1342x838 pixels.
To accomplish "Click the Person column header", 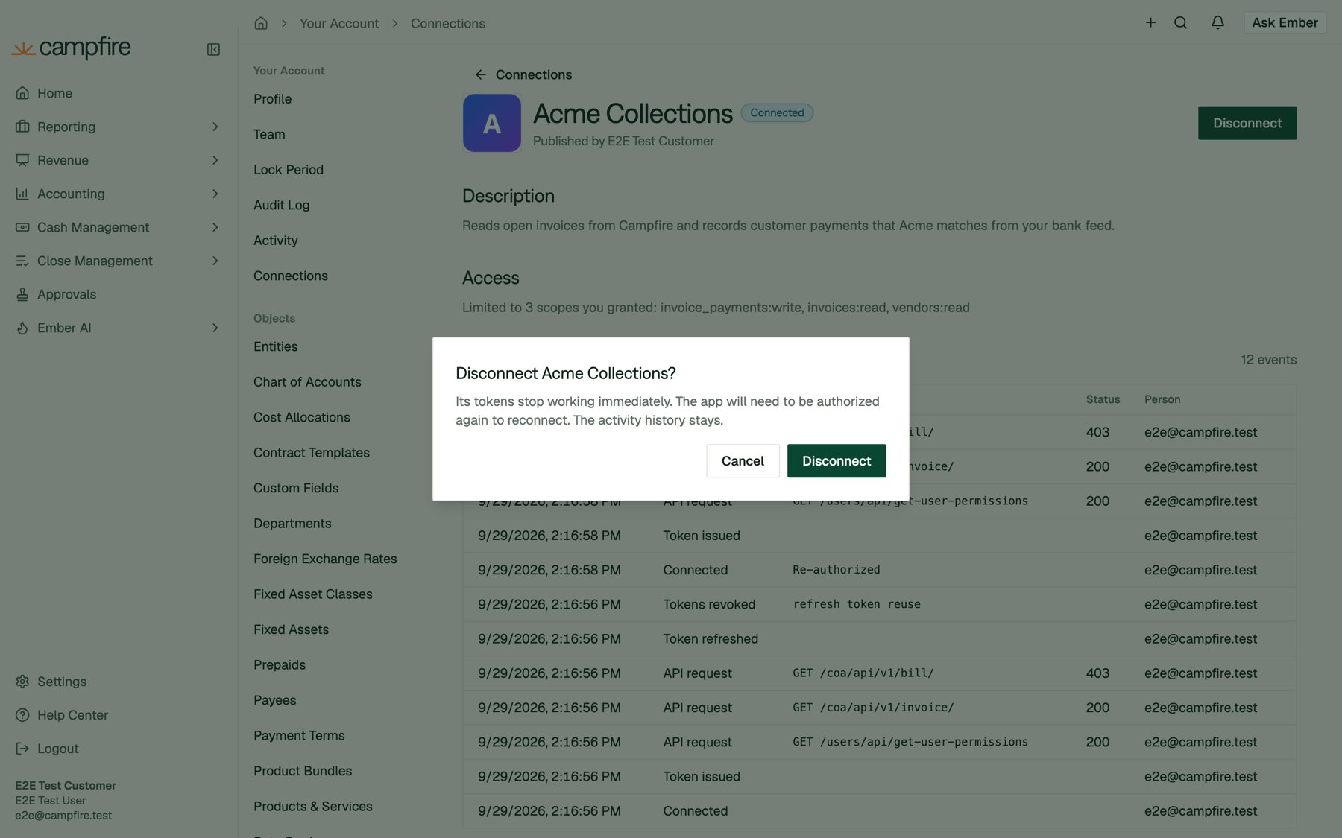I will point(1162,399).
